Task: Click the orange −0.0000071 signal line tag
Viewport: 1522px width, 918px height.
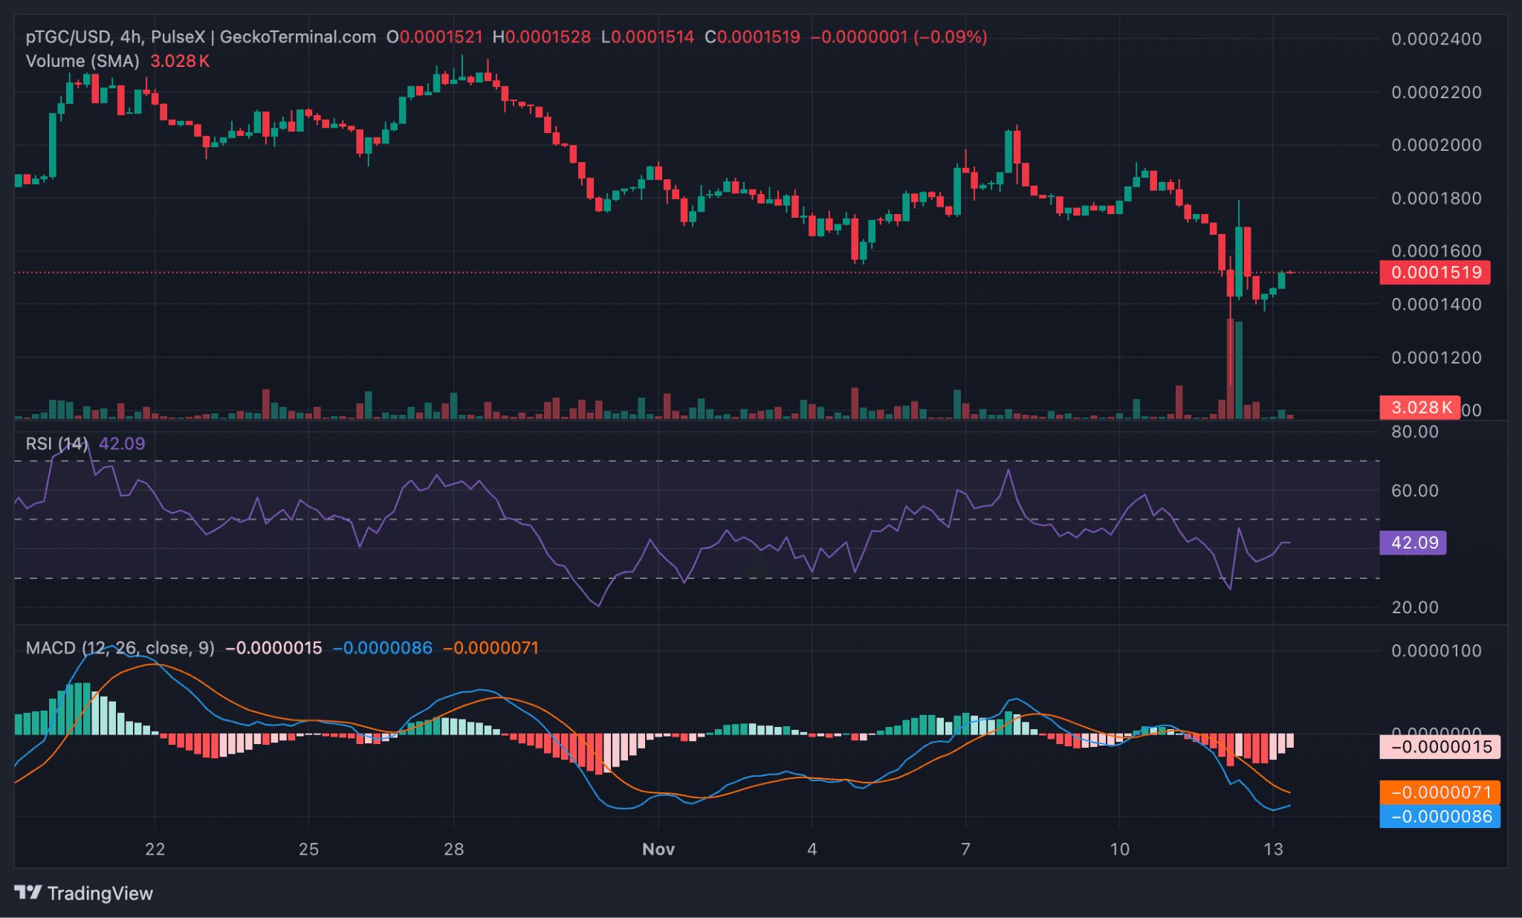Action: [x=1440, y=792]
